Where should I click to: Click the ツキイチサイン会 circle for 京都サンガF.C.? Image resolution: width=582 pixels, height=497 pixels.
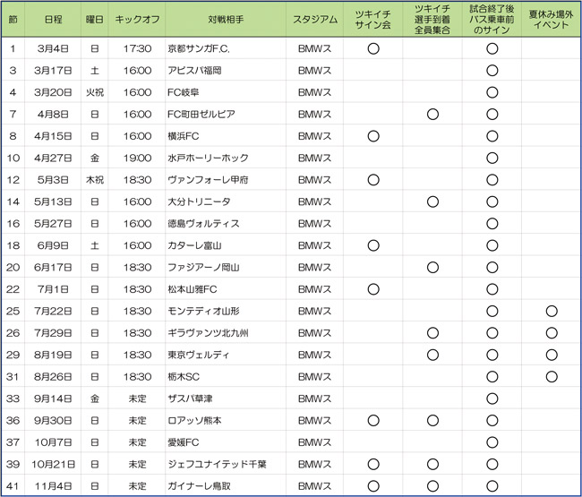click(373, 48)
